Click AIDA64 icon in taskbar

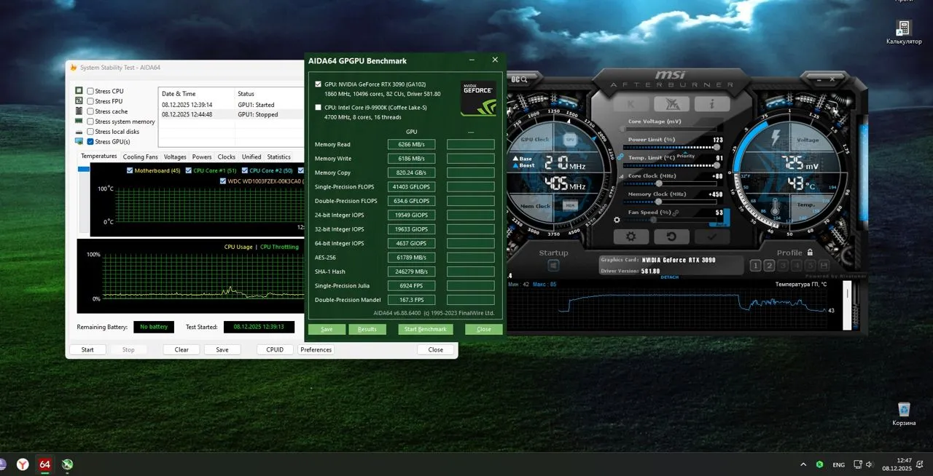(44, 464)
